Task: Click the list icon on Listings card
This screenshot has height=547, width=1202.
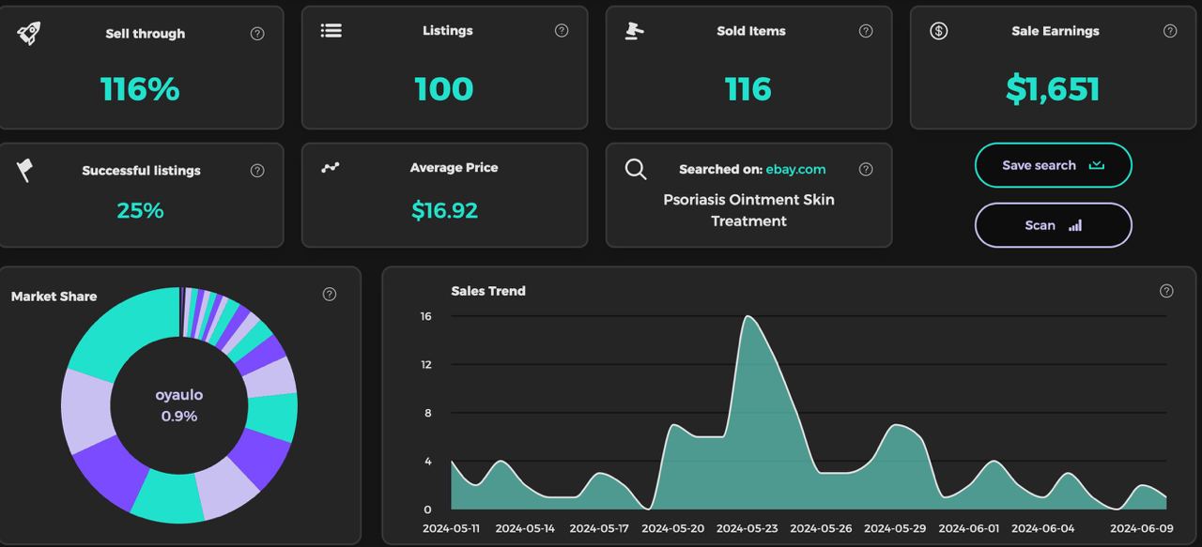Action: click(x=331, y=31)
